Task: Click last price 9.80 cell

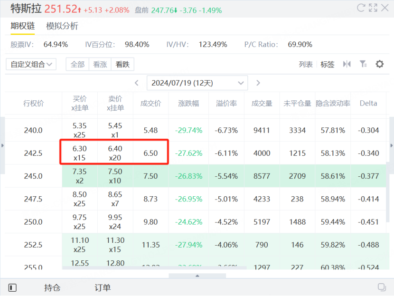Action: [150, 222]
